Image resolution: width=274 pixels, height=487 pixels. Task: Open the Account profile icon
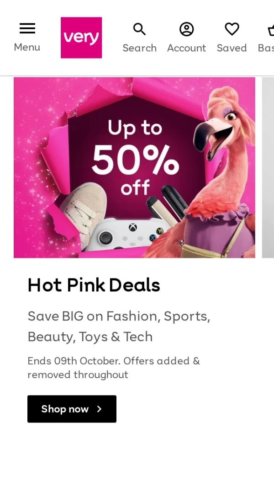(x=186, y=29)
